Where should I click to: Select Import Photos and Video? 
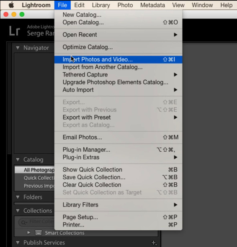pos(118,59)
